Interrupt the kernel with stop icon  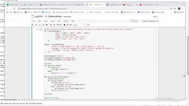click(x=64, y=25)
